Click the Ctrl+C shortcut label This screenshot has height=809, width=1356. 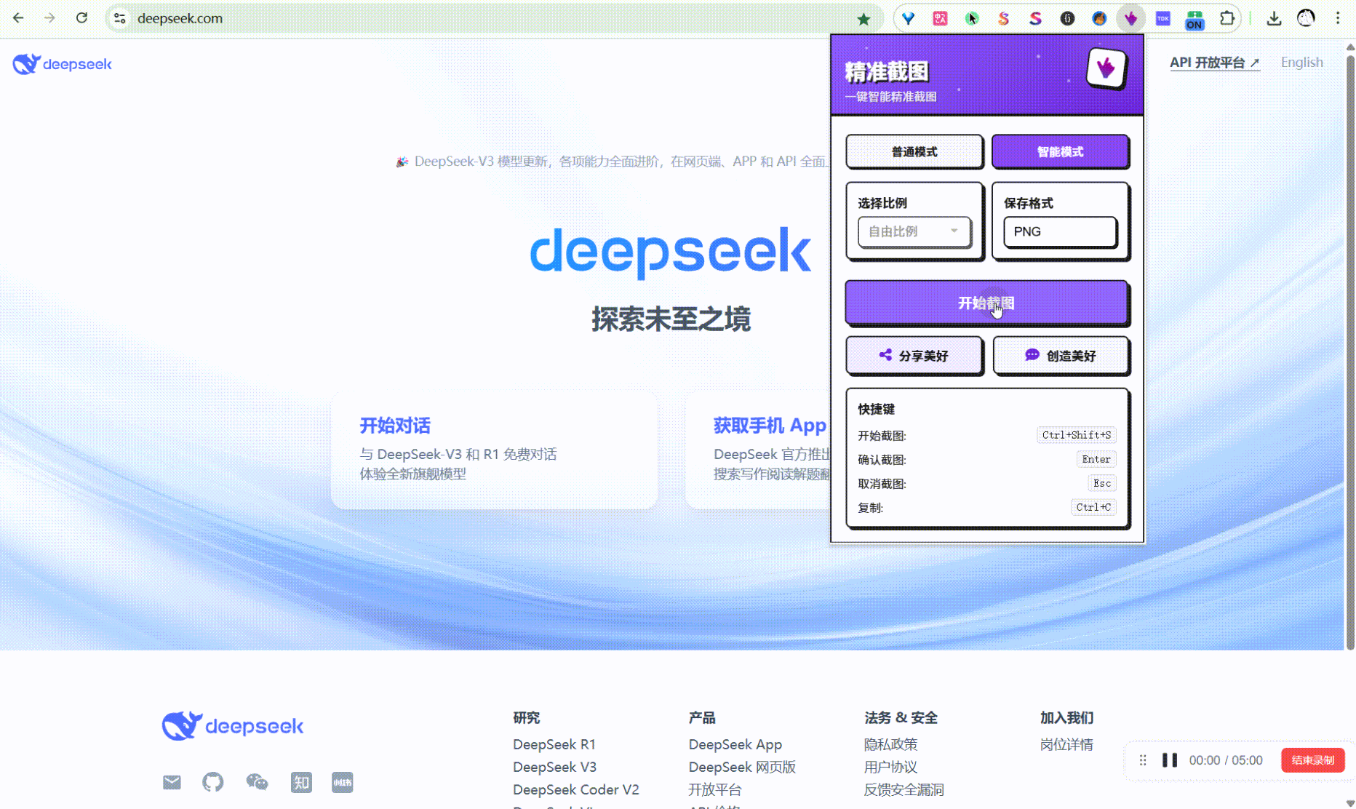1093,507
